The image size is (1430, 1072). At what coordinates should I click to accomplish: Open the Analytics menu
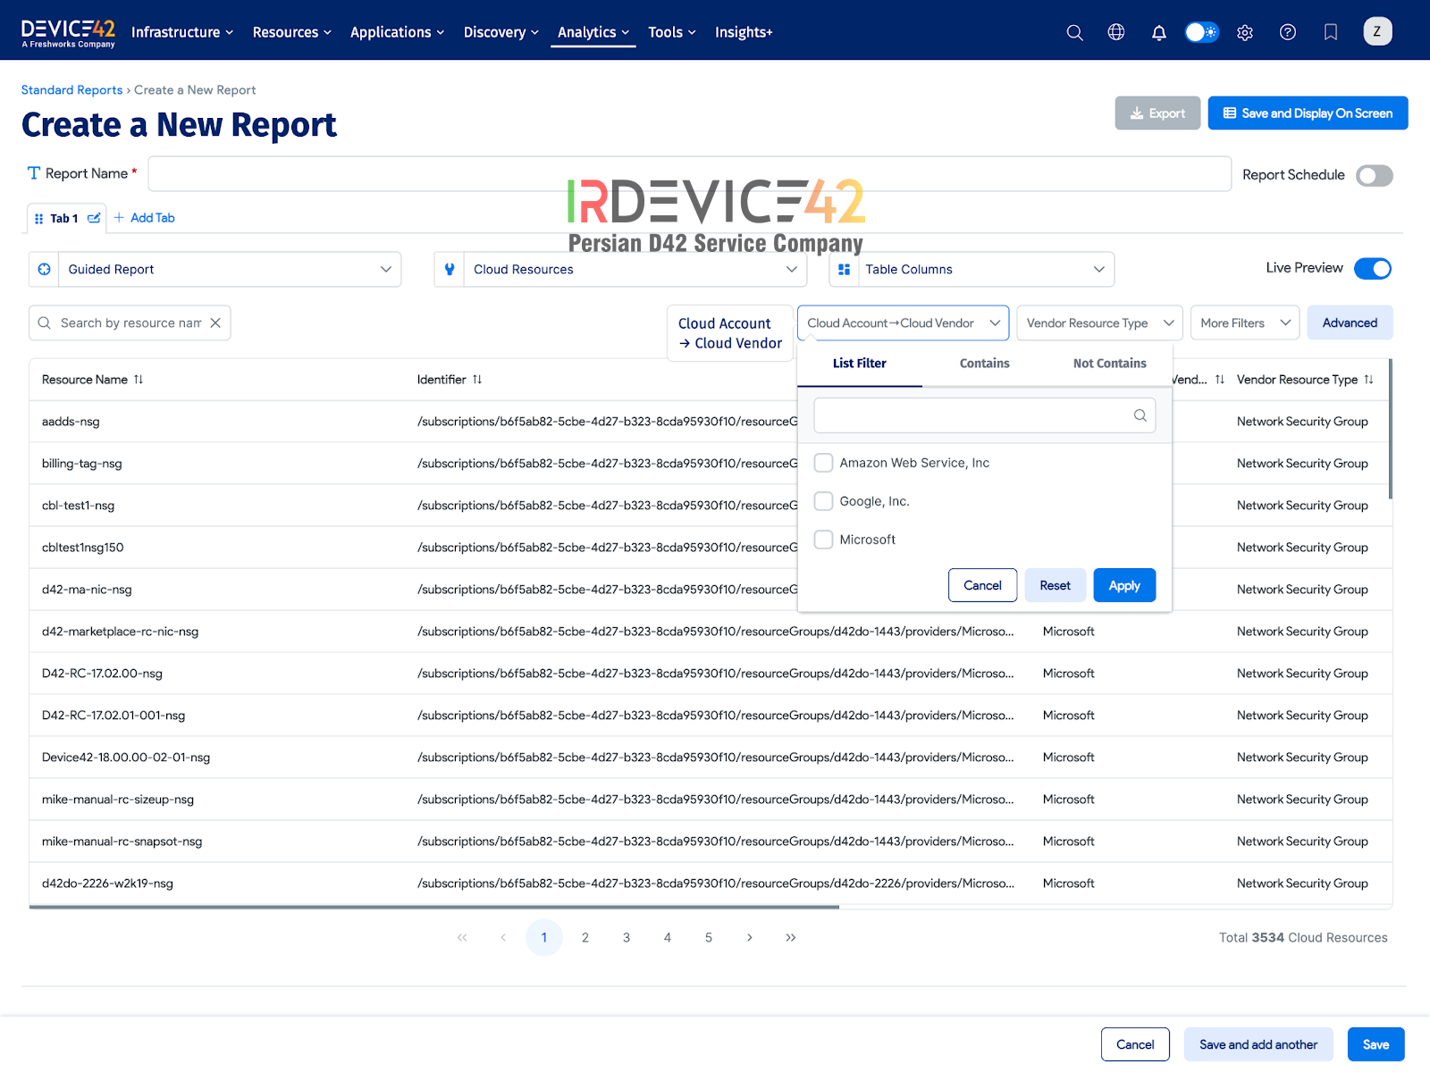click(x=593, y=32)
